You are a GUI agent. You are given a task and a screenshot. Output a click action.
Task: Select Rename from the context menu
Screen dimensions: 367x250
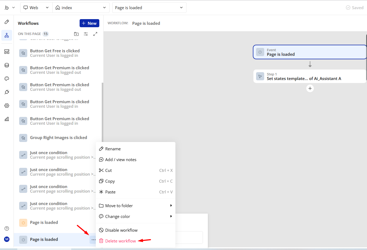pyautogui.click(x=113, y=149)
